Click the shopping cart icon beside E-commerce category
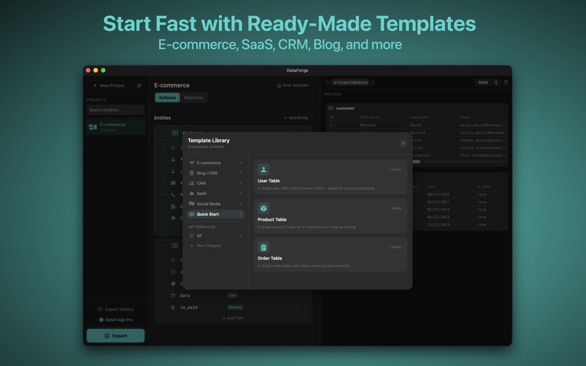Viewport: 586px width, 366px height. pos(191,163)
